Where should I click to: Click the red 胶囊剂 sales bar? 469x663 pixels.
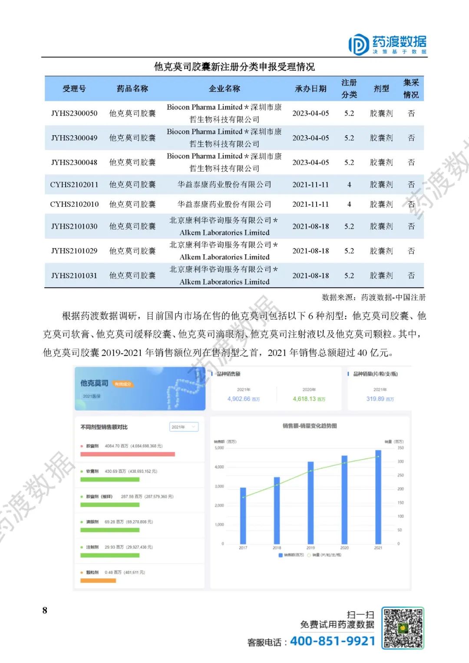pos(127,454)
